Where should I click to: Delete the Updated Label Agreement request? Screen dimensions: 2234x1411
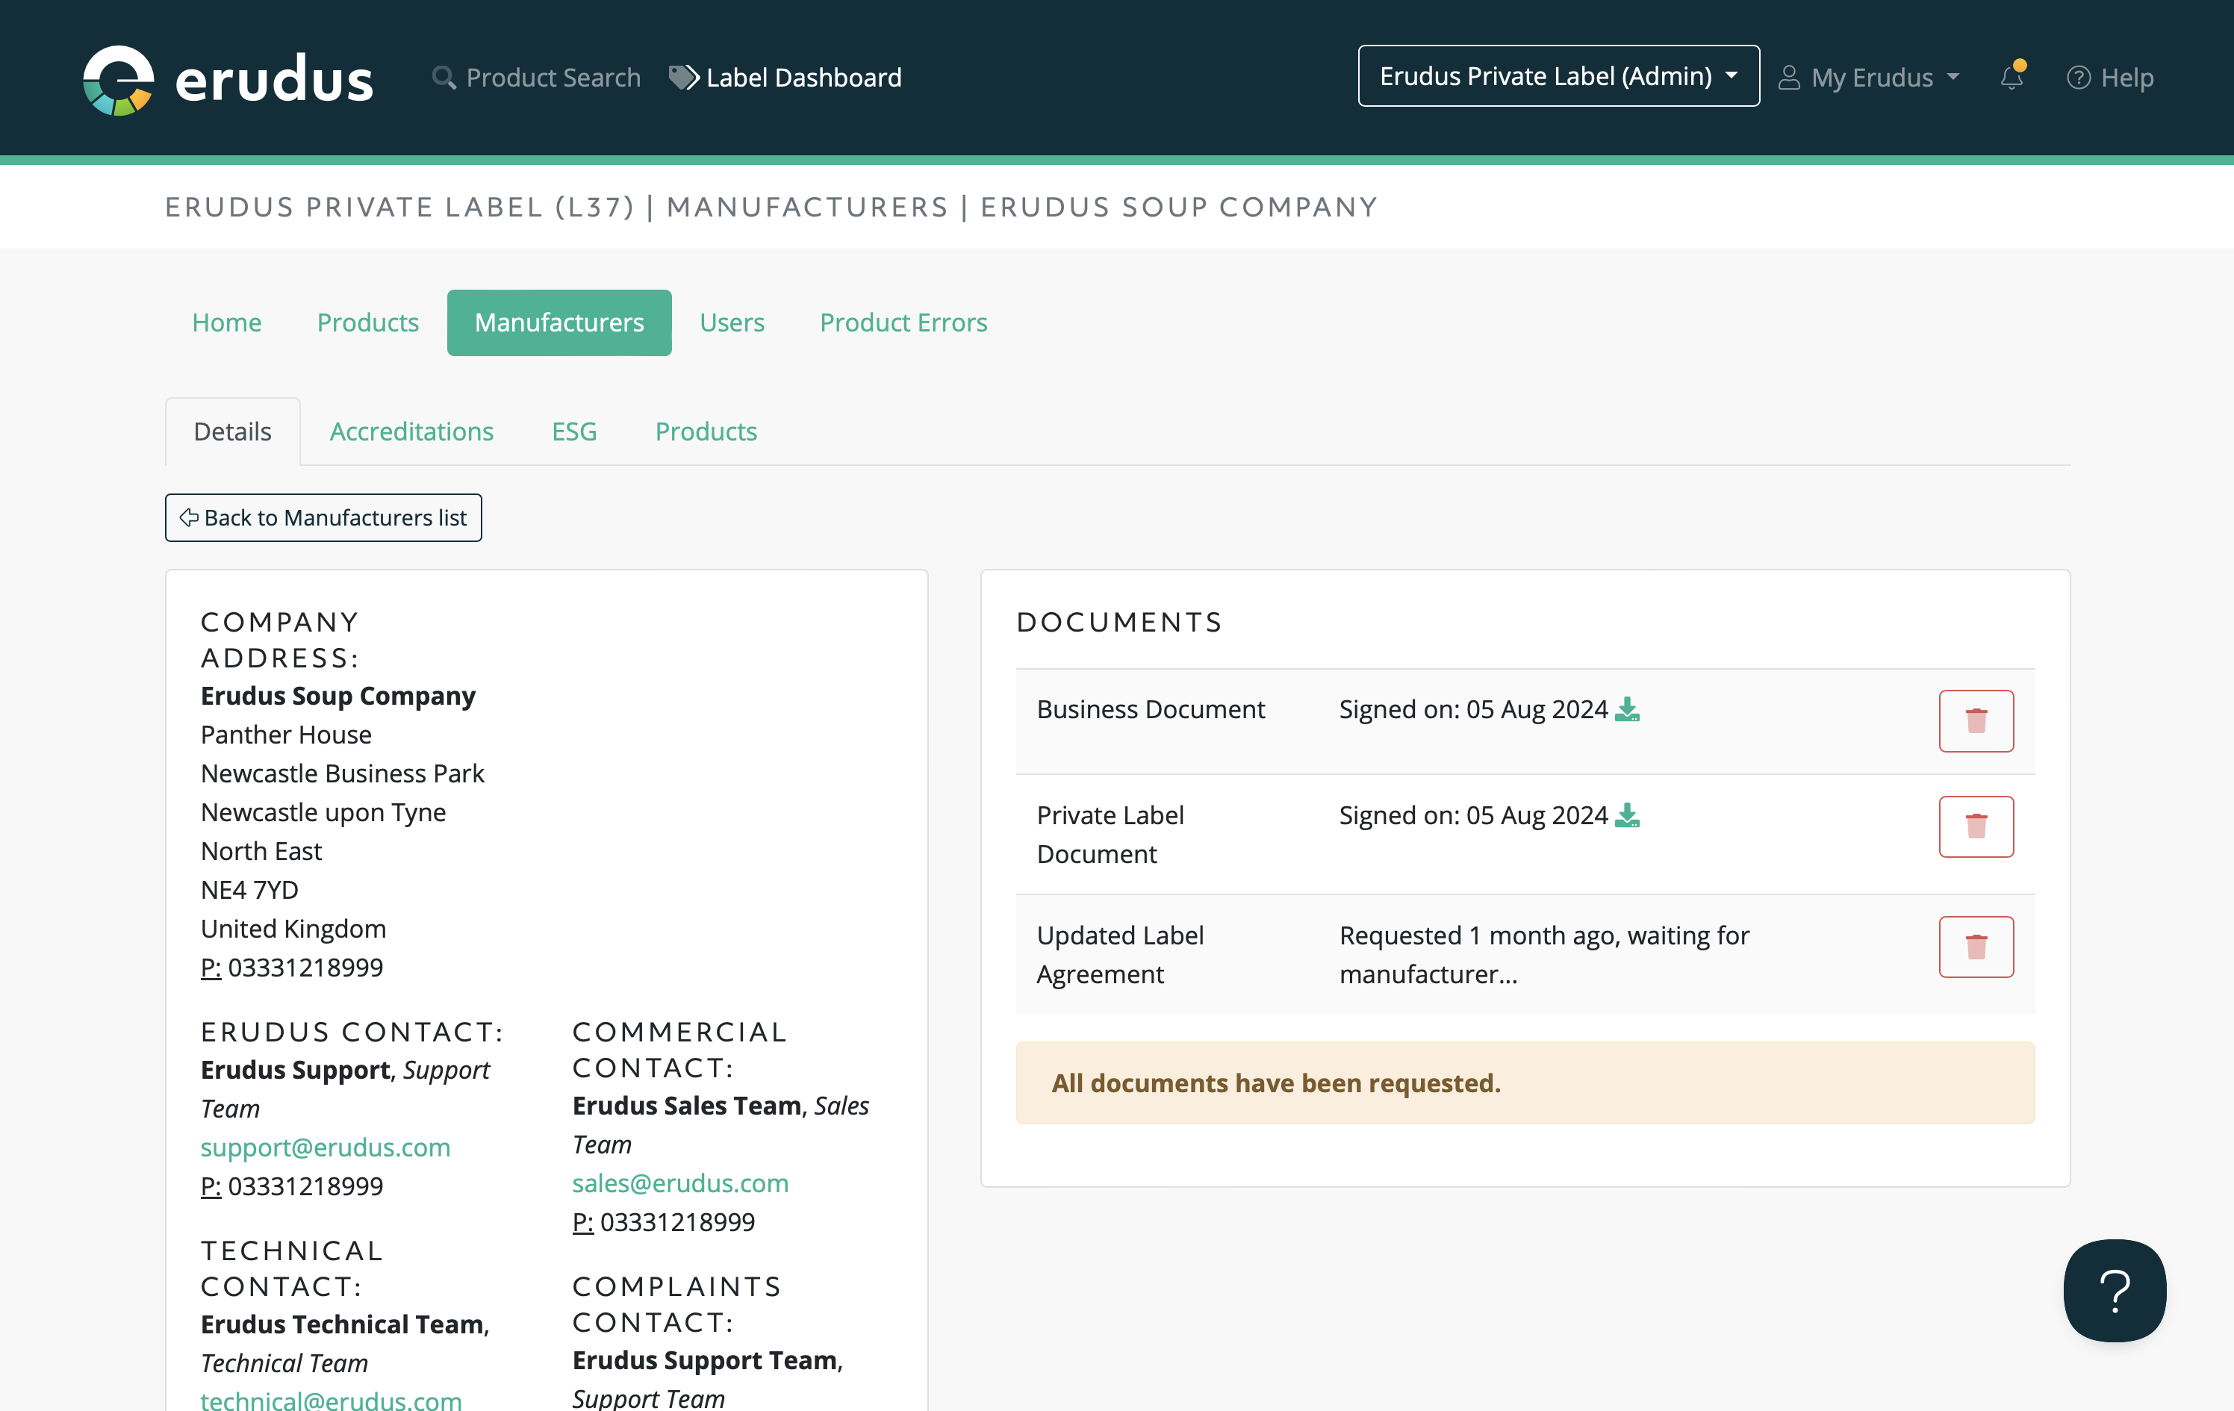[1975, 947]
